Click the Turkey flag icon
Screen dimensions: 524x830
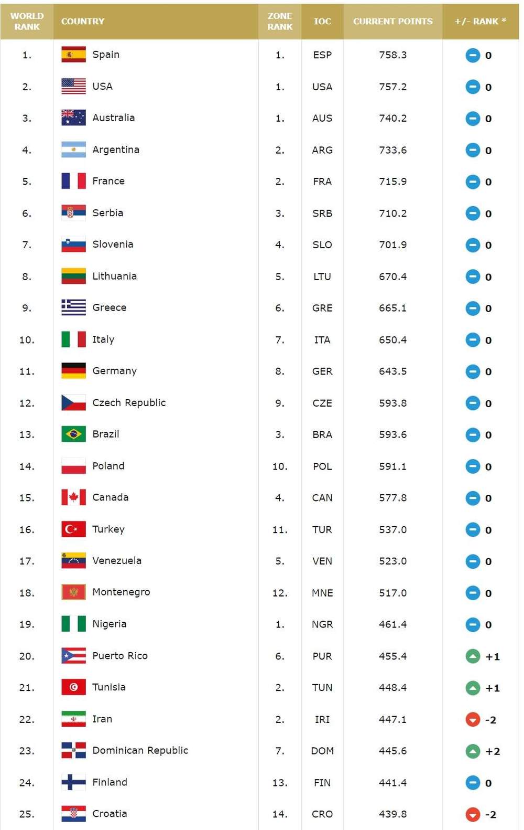[x=73, y=529]
